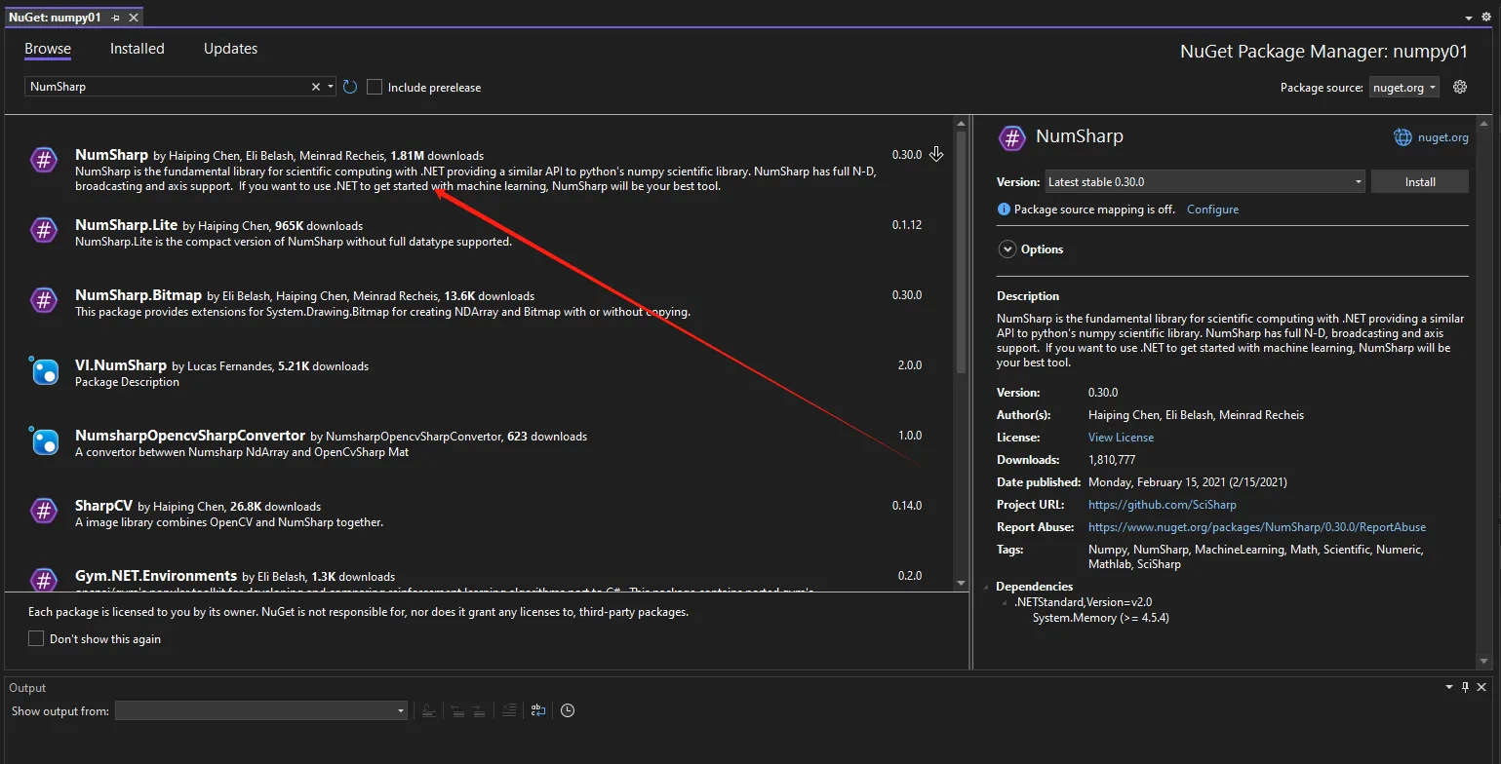The width and height of the screenshot is (1501, 764).
Task: Click the Configure link for source mapping
Action: coord(1212,210)
